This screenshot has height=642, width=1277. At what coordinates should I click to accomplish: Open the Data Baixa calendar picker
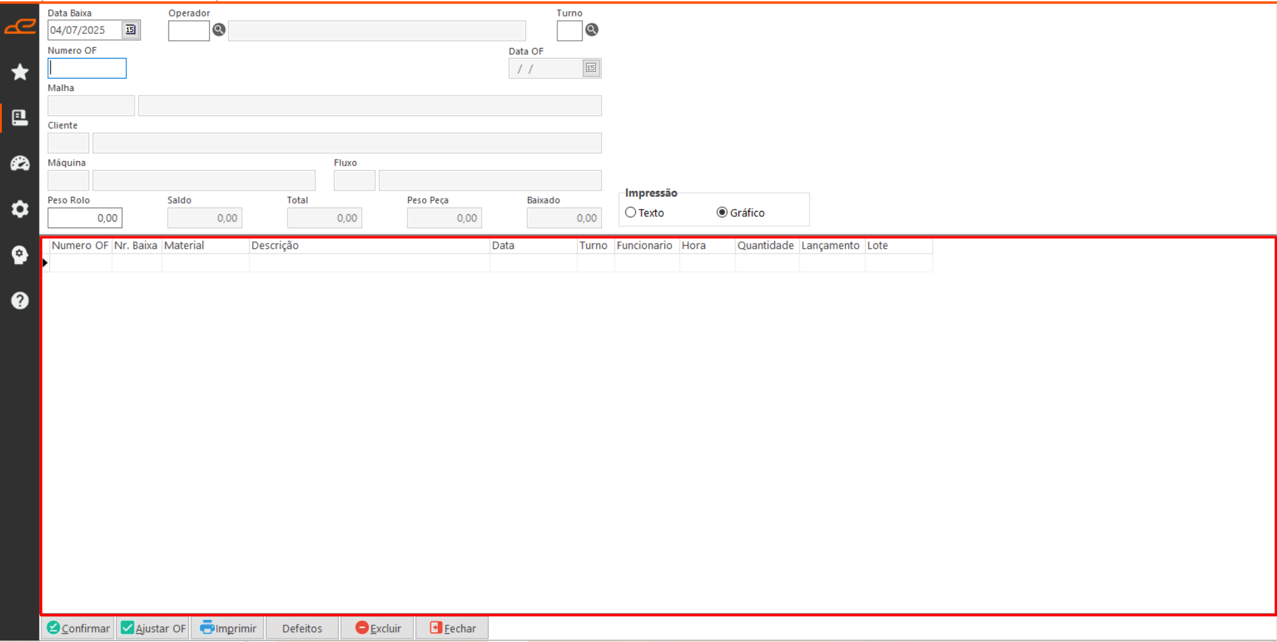point(130,30)
